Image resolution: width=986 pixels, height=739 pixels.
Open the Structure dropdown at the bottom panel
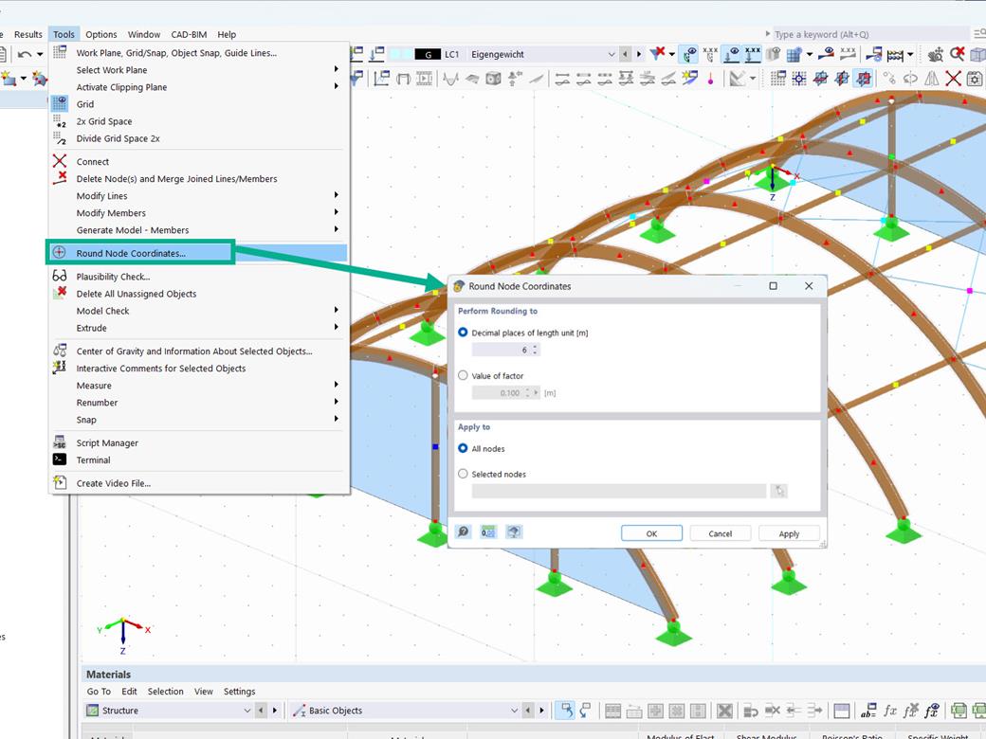[x=246, y=710]
